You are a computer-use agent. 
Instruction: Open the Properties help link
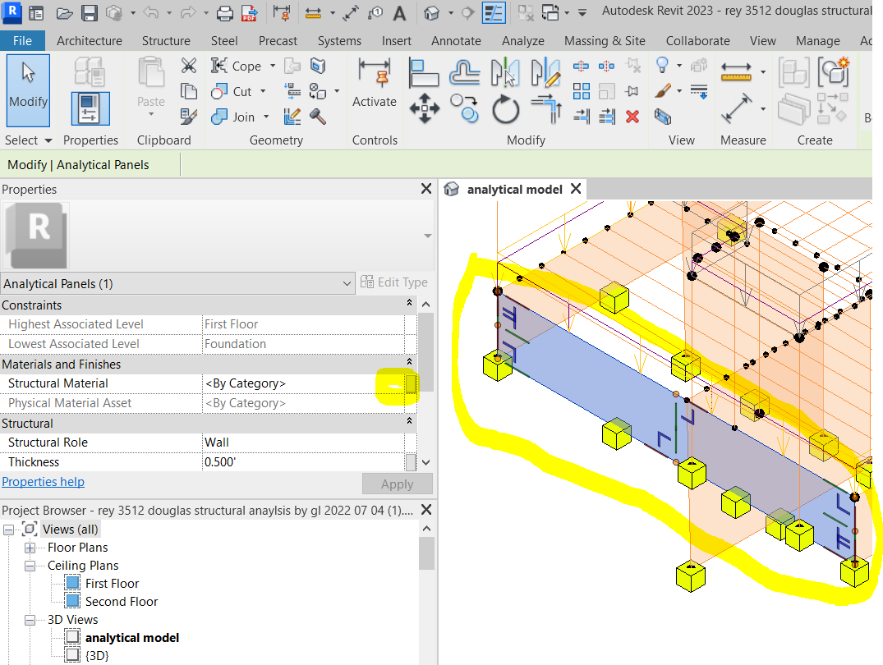tap(43, 481)
